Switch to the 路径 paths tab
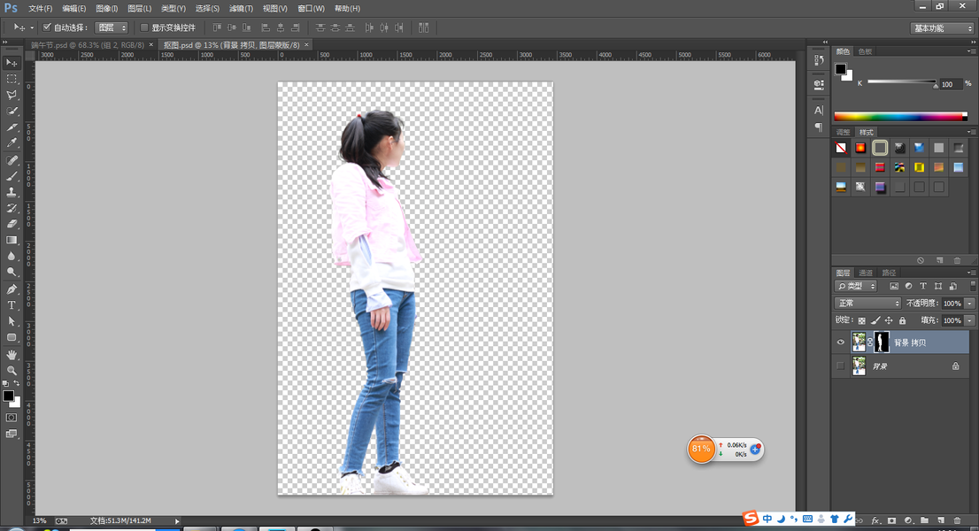979x531 pixels. click(x=889, y=273)
